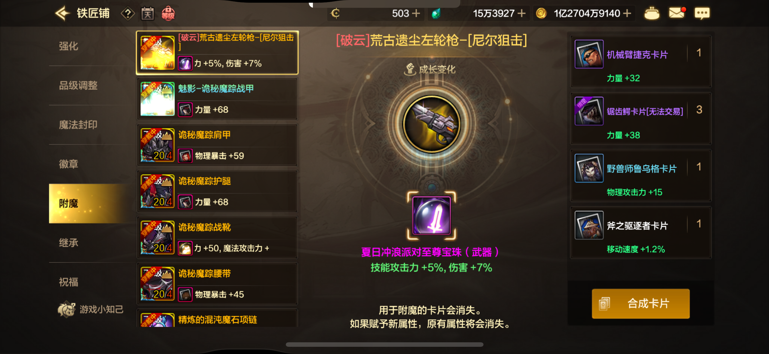Open the calendar icon in top bar
The image size is (769, 354).
(x=148, y=14)
